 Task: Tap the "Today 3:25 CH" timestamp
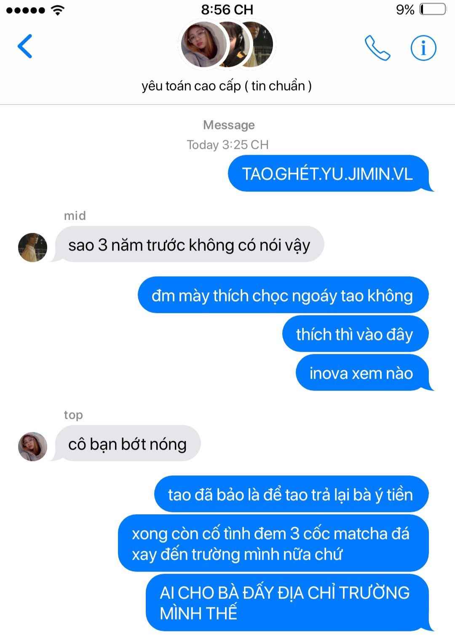[227, 145]
